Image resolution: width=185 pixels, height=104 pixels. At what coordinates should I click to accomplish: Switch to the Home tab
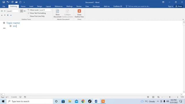23,6
